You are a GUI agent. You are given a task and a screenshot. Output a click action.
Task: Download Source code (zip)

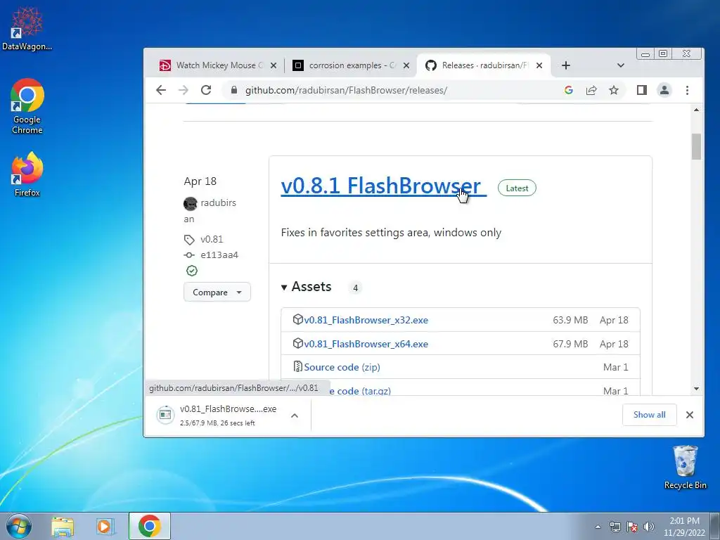point(342,367)
